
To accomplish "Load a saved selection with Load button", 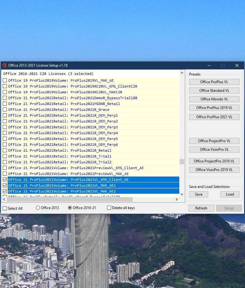I will pos(230,194).
